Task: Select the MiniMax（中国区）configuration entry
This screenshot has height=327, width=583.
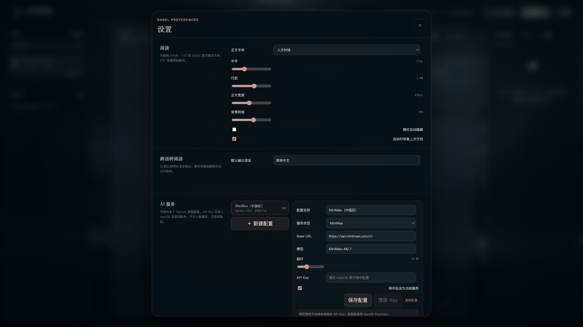Action: tap(260, 208)
